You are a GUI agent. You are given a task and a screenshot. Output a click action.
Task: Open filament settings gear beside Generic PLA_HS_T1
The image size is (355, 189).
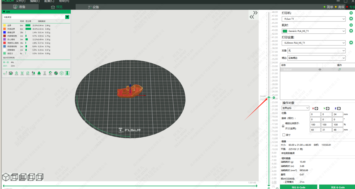[x=351, y=31]
